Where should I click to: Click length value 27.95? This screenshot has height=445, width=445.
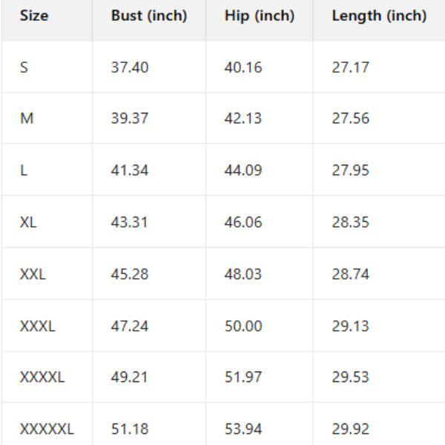pyautogui.click(x=350, y=171)
